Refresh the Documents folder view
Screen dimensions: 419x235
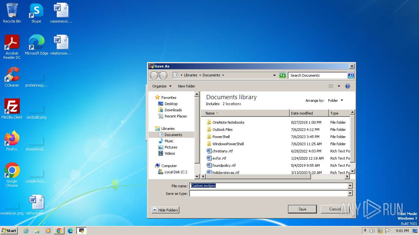point(282,75)
